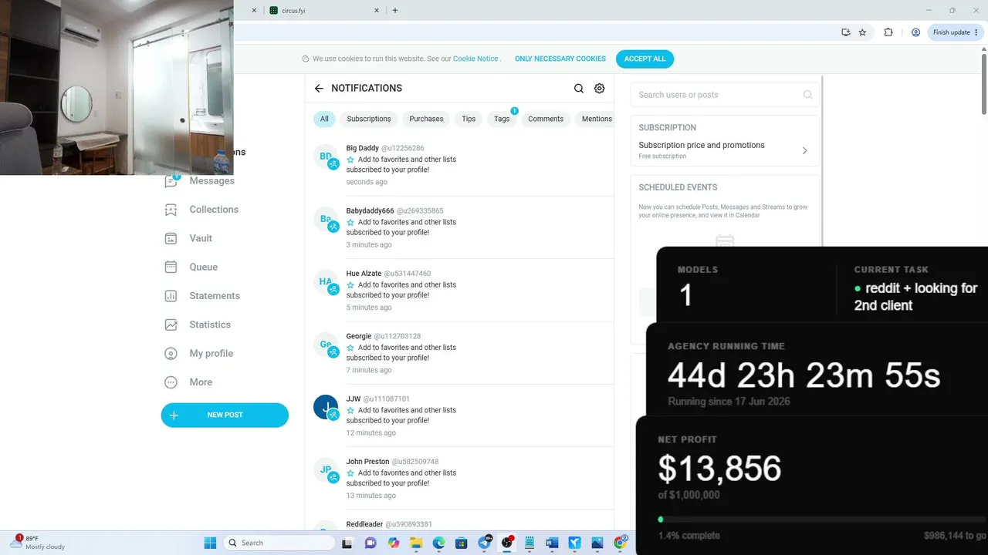This screenshot has width=988, height=555.
Task: Open Queue in the sidebar
Action: [x=204, y=267]
